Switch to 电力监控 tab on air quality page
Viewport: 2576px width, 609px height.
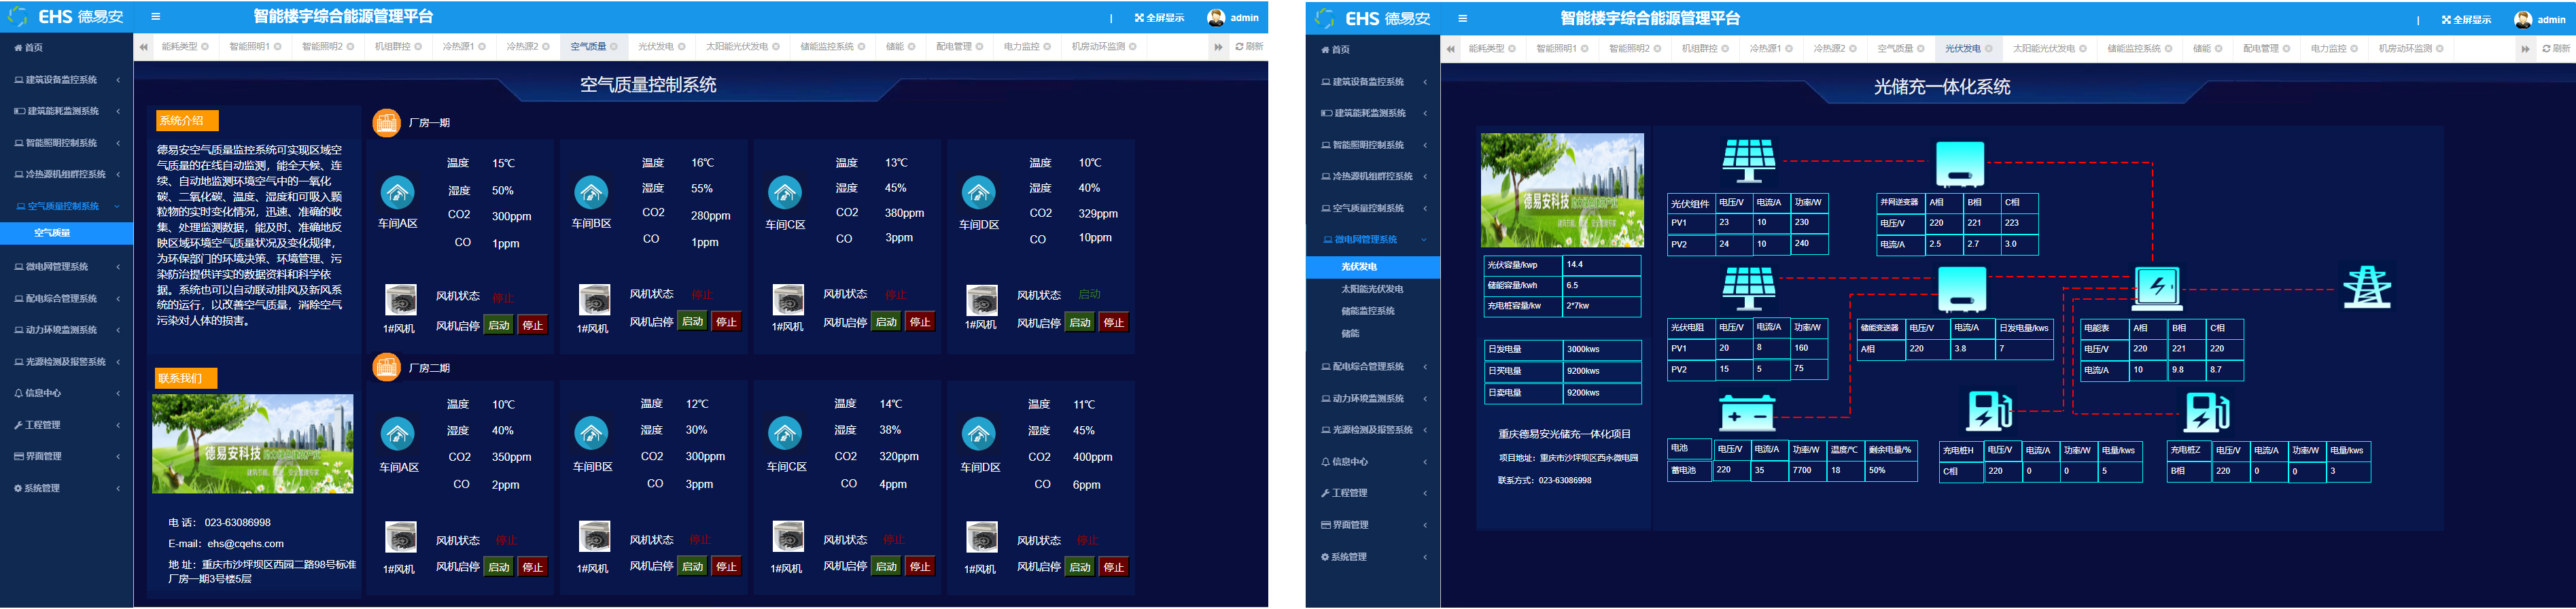(x=1021, y=47)
